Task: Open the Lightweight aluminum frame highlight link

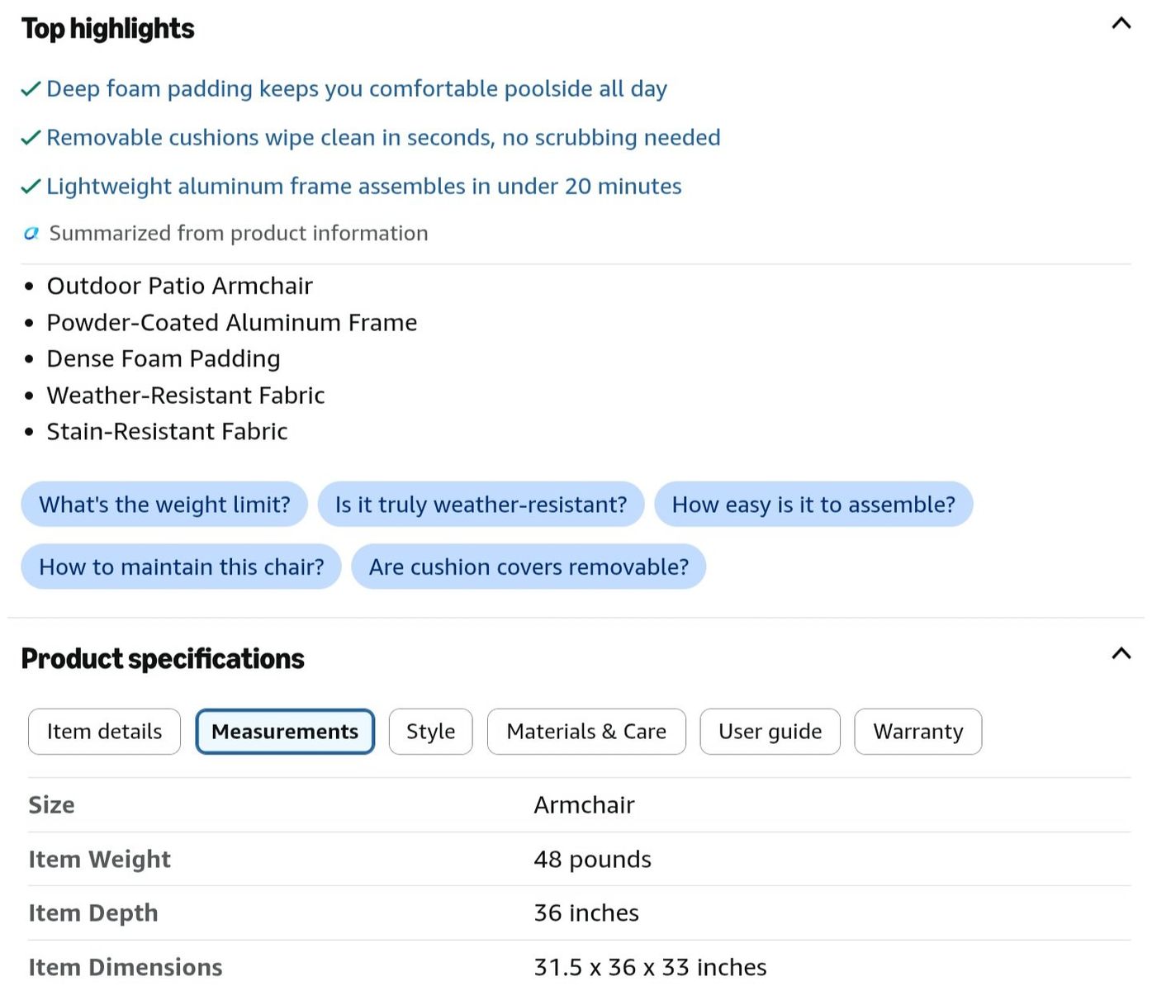Action: tap(364, 187)
